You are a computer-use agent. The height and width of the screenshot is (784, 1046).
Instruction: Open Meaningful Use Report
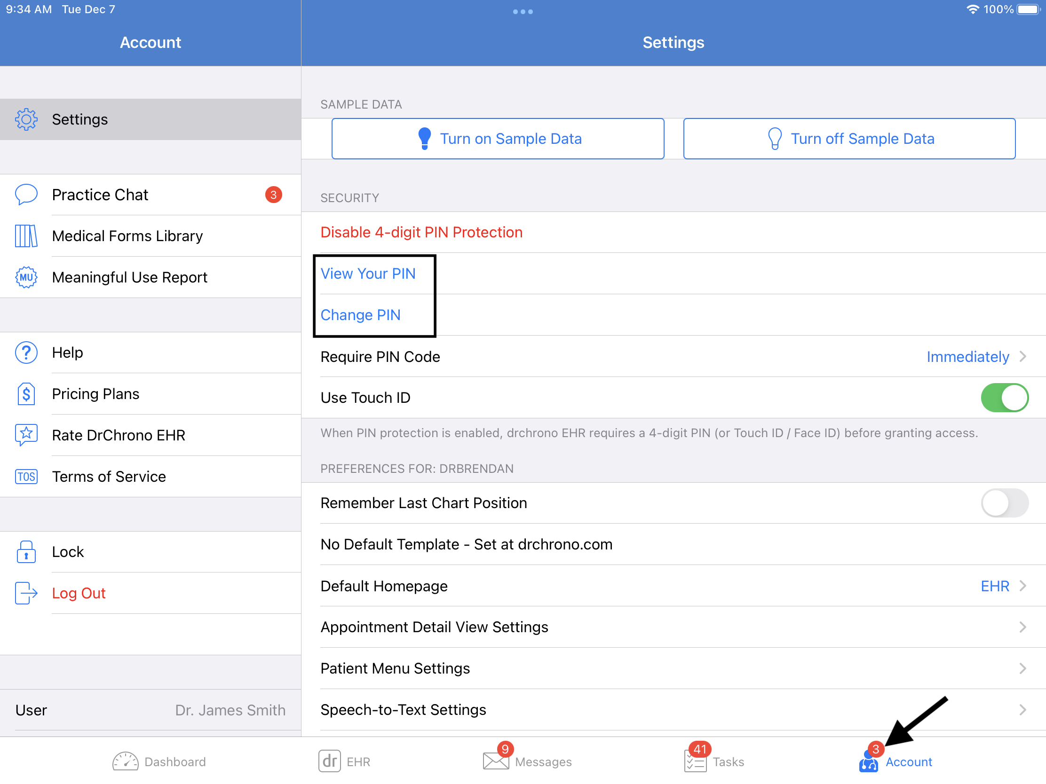(151, 277)
